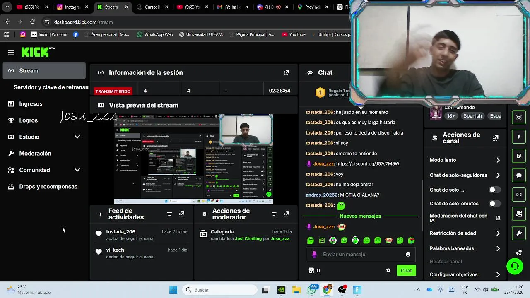Open chat settings gear icon
The height and width of the screenshot is (298, 530).
coord(388,270)
